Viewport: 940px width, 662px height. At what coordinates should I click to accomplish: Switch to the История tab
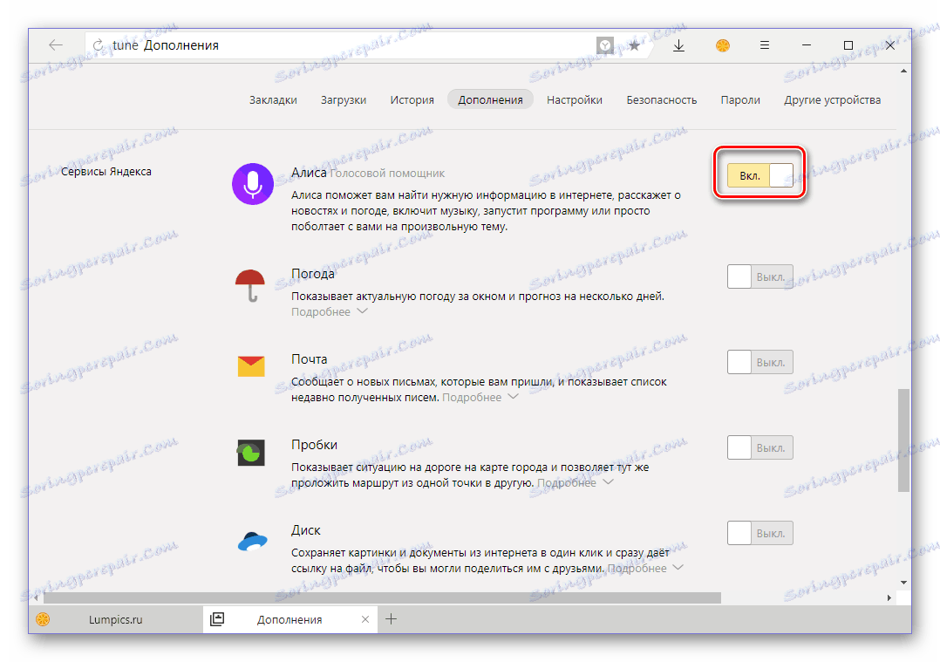tap(412, 100)
